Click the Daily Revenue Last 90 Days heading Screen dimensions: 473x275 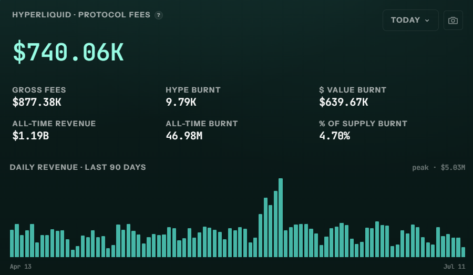78,167
